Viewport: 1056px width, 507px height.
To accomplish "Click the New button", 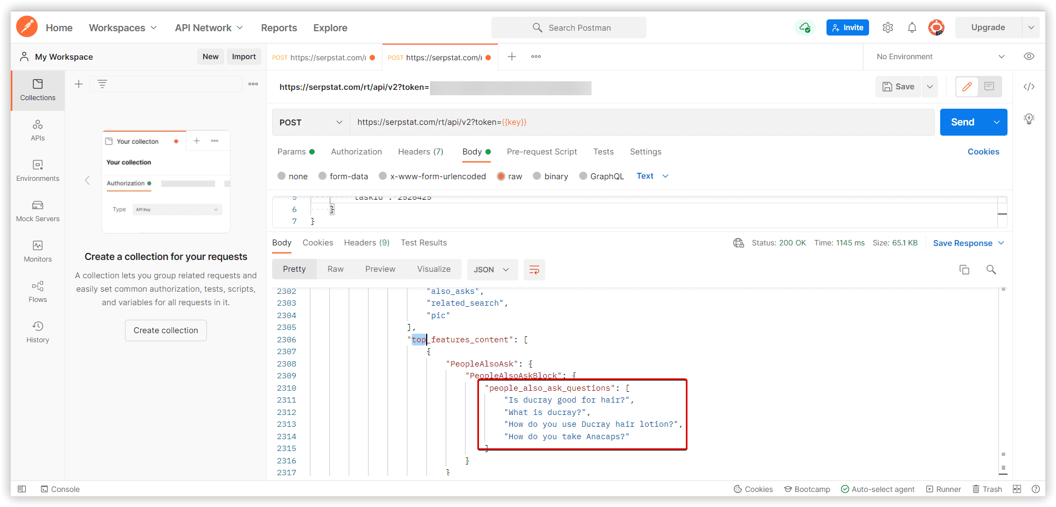I will (x=210, y=57).
